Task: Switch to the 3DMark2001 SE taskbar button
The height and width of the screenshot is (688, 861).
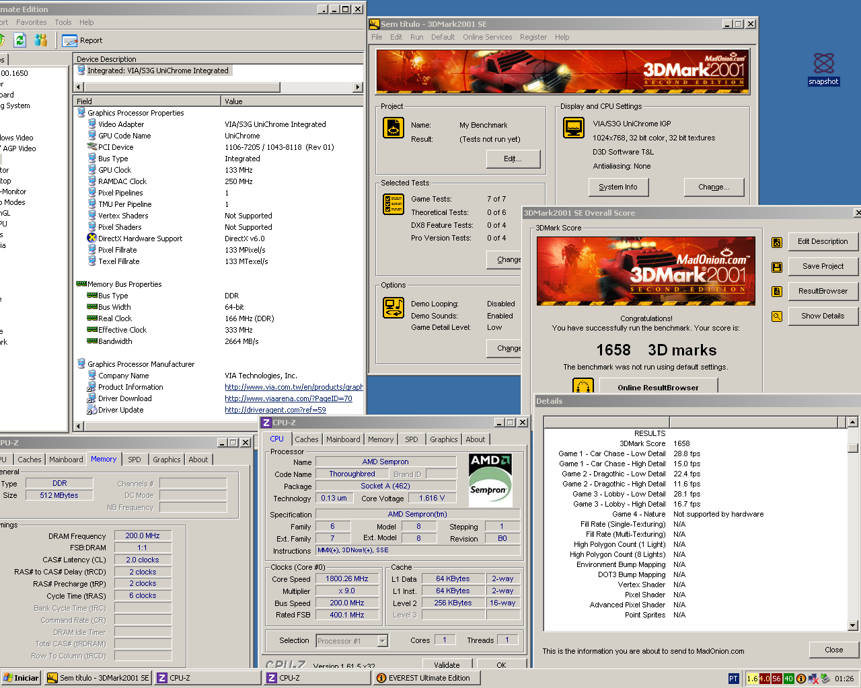Action: tap(98, 678)
